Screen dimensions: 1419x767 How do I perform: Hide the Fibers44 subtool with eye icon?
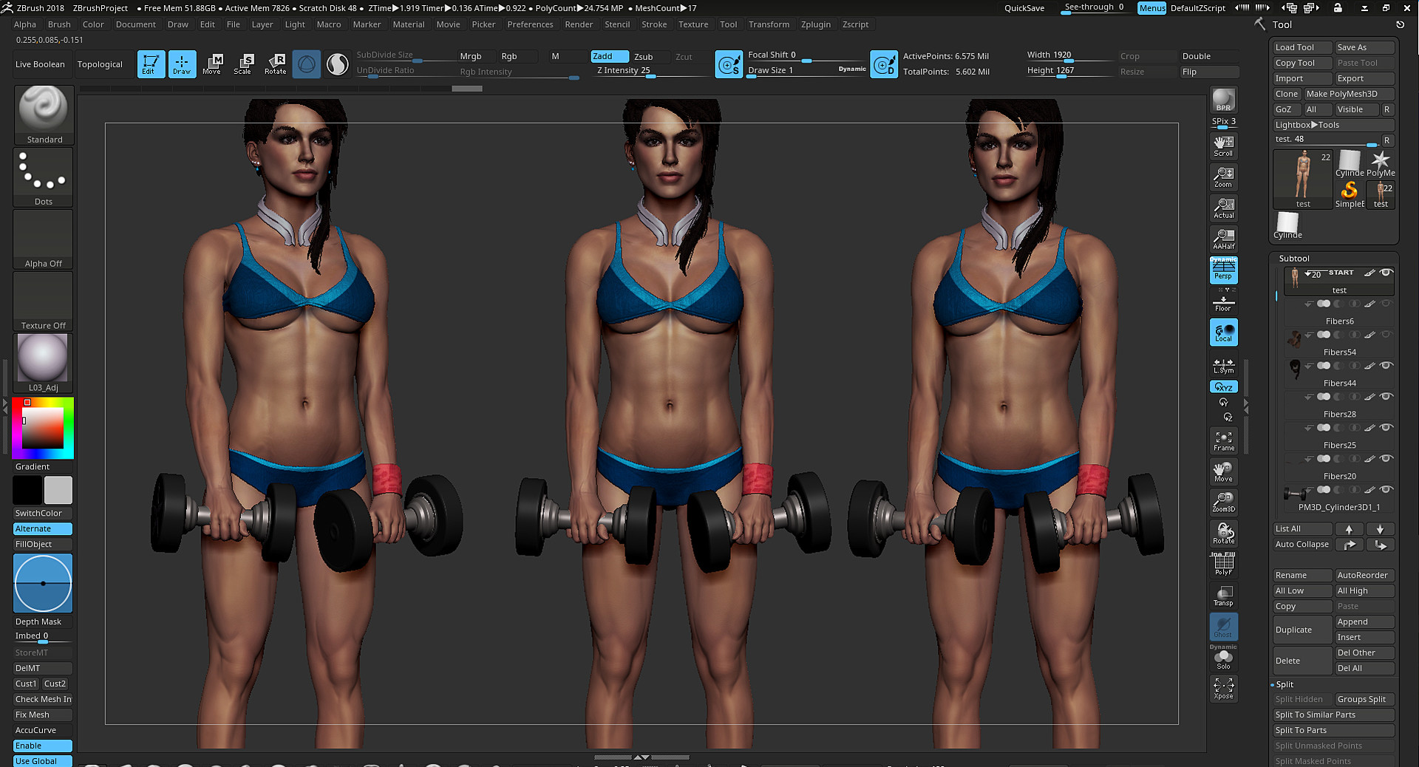click(x=1386, y=366)
